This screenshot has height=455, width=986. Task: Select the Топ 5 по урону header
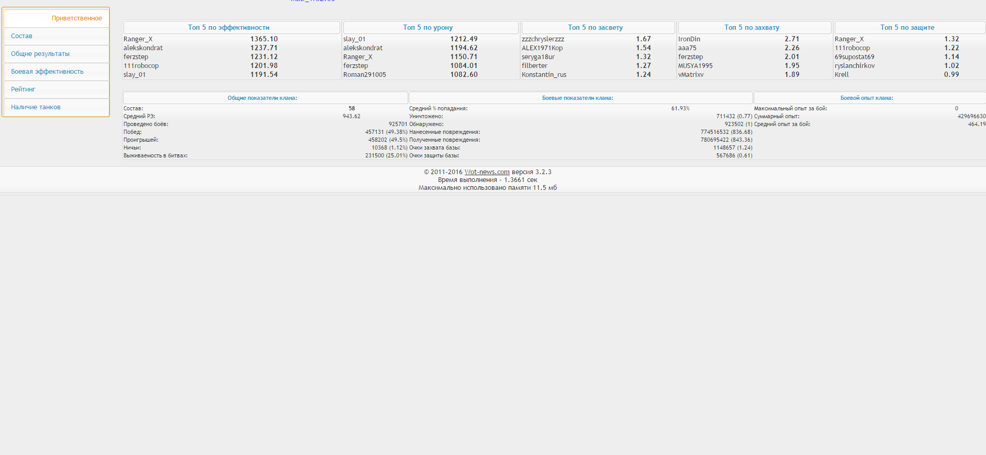428,28
